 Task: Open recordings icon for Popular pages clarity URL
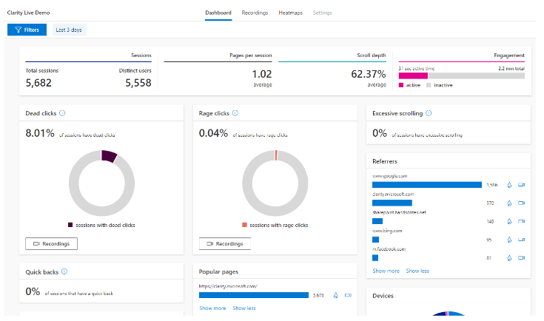pyautogui.click(x=348, y=295)
